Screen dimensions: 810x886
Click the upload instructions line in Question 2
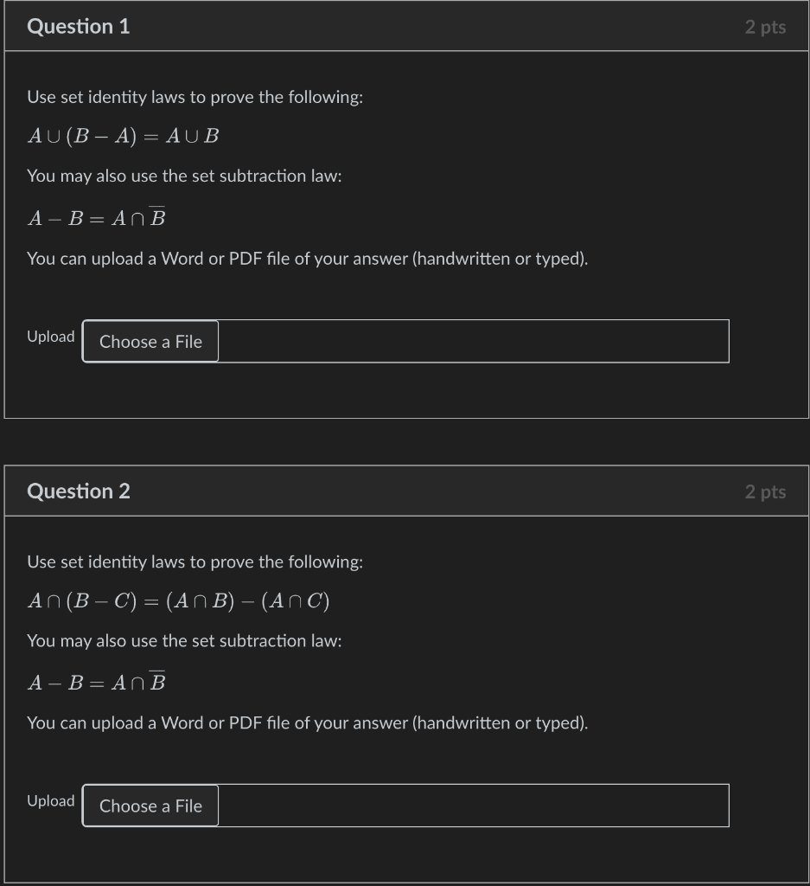(307, 722)
